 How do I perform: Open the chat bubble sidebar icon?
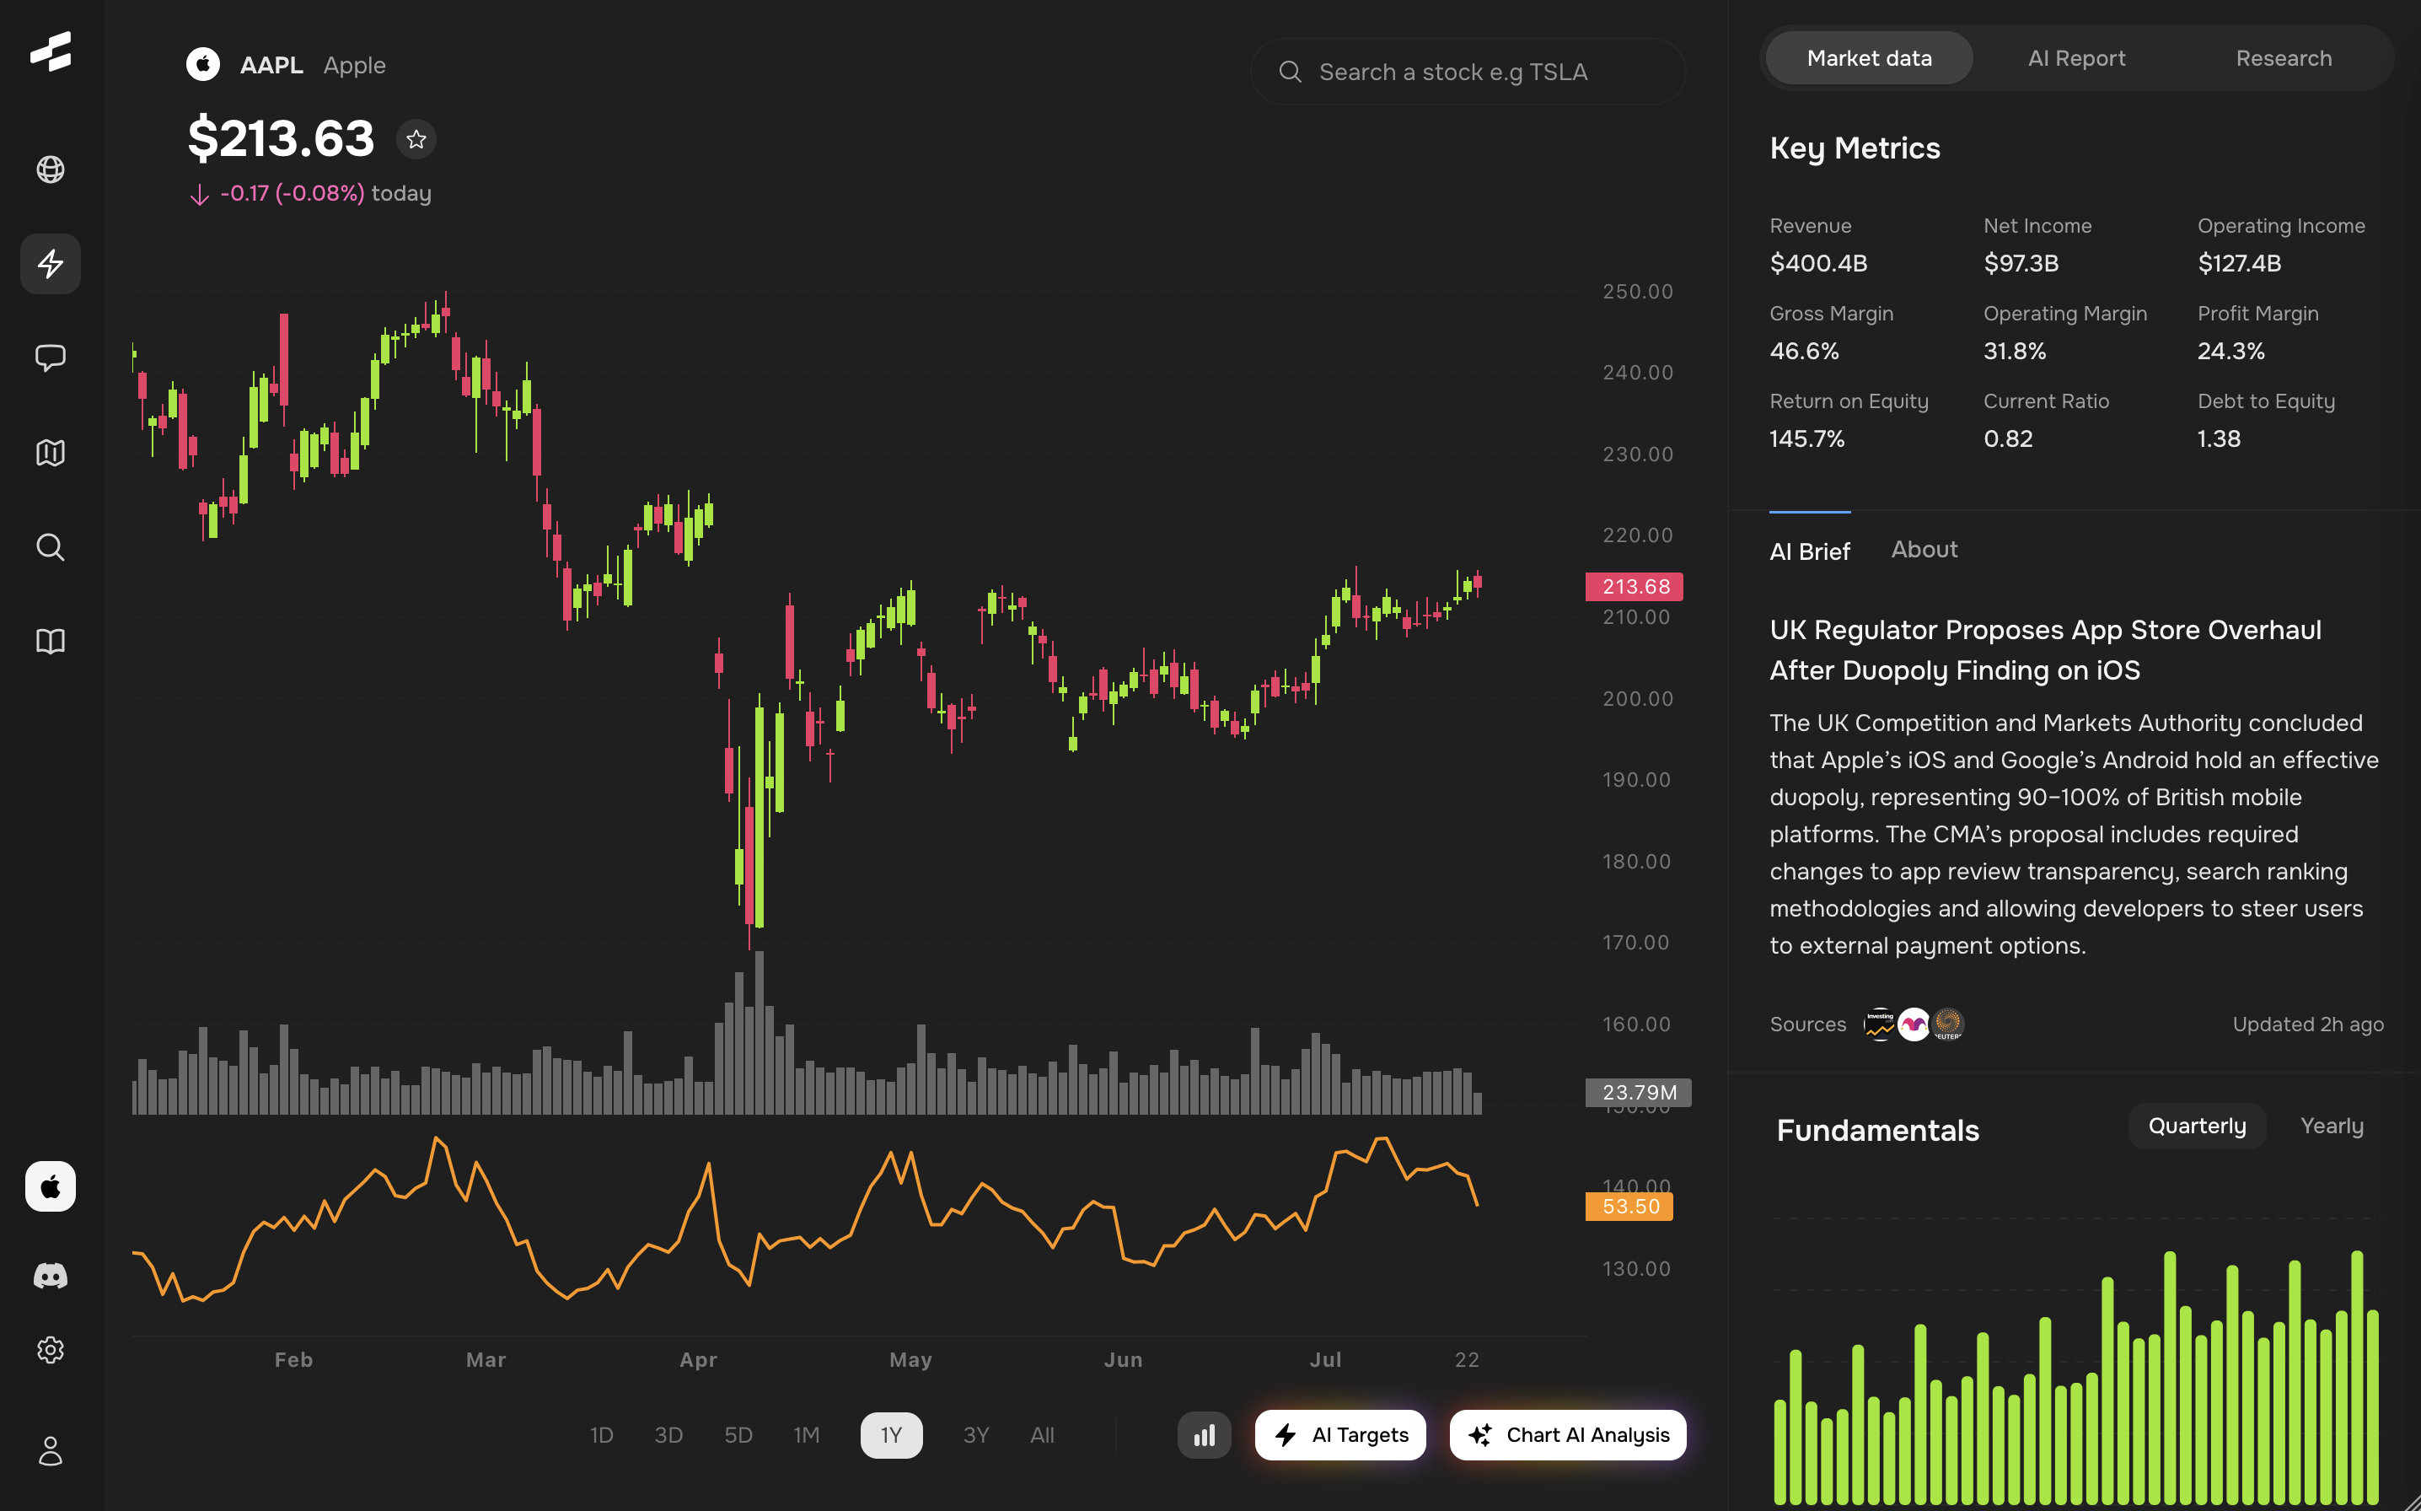click(x=50, y=358)
